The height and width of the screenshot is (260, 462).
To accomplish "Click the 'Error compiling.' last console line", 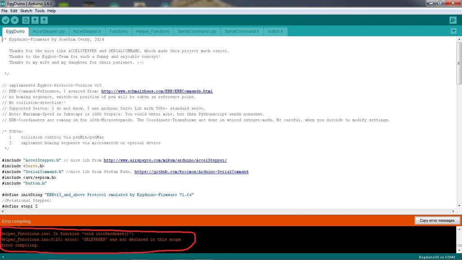I will (x=20, y=245).
